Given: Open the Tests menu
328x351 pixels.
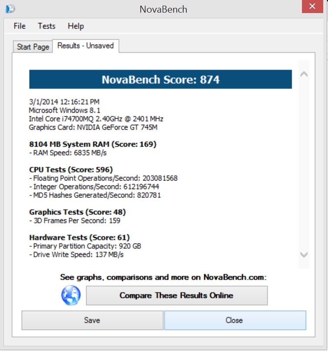Looking at the screenshot, I should 46,26.
